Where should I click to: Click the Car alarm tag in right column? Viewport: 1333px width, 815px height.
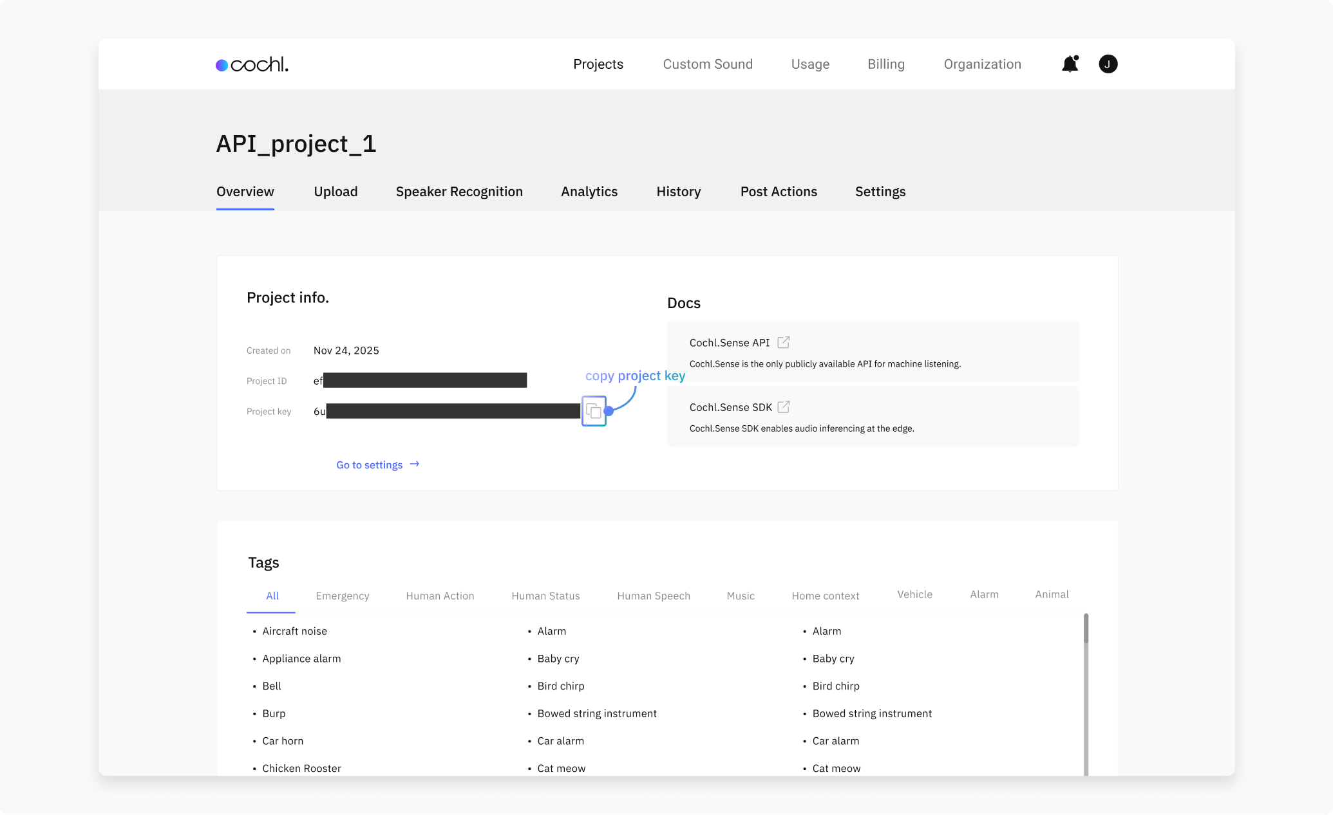click(x=836, y=741)
